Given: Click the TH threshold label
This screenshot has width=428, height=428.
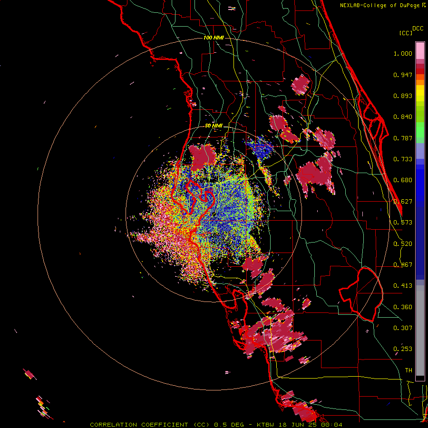Looking at the screenshot, I should pos(409,370).
